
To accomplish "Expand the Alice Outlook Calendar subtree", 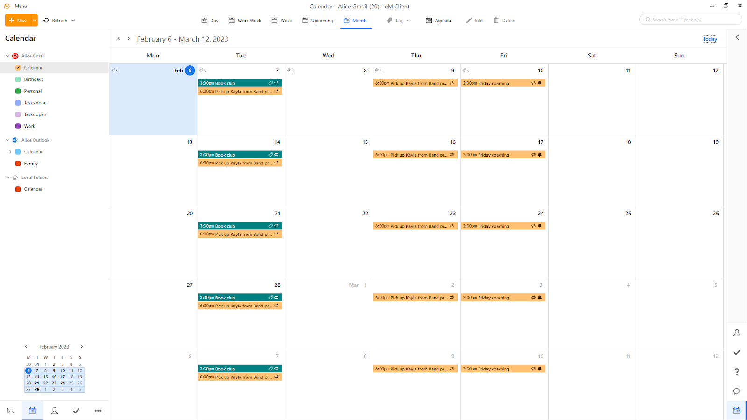I will click(x=10, y=152).
